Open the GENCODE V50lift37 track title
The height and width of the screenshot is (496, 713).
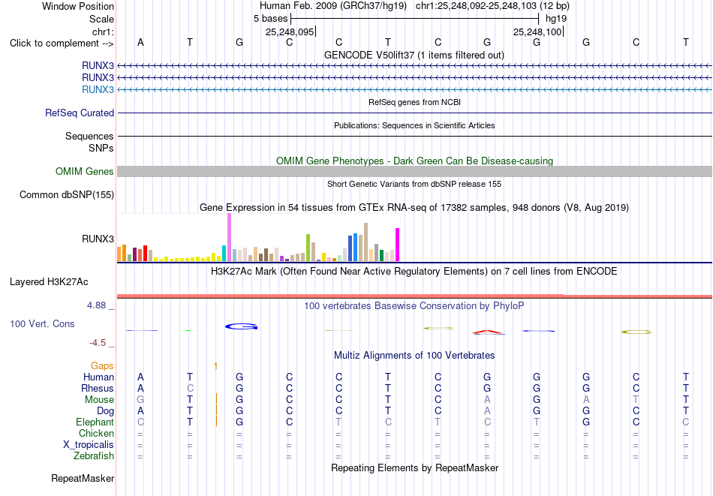pos(414,55)
